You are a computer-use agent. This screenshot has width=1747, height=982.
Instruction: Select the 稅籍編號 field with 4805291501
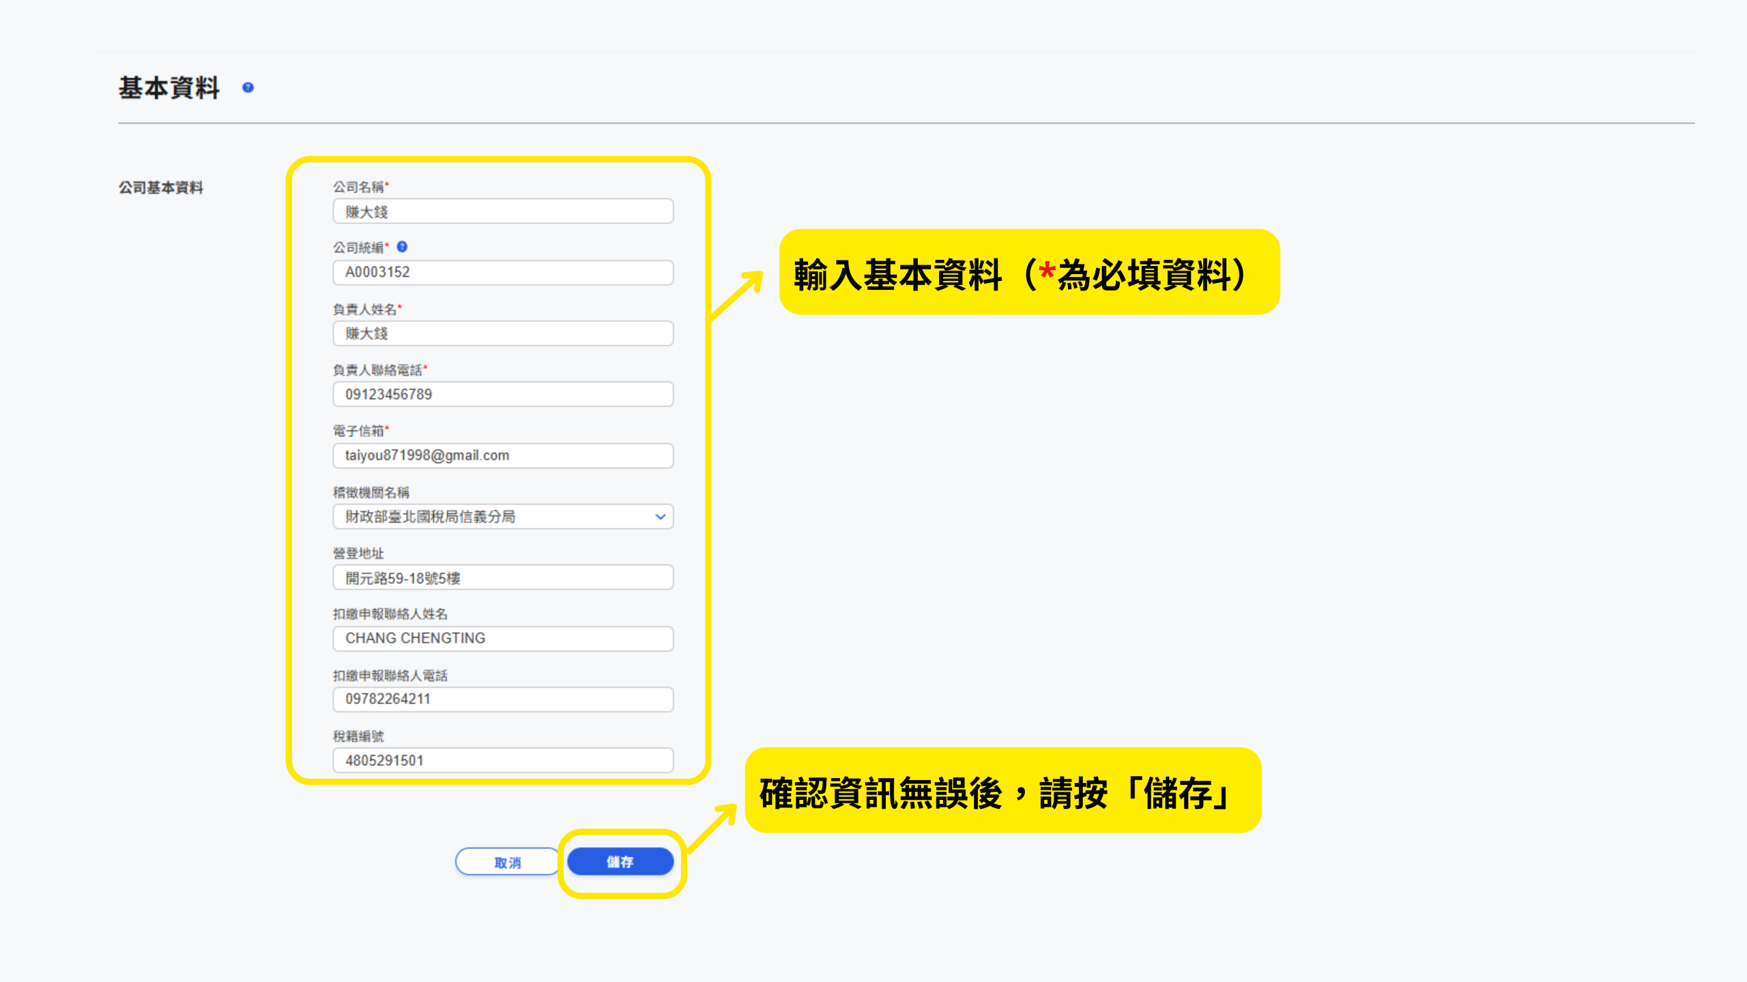coord(502,760)
